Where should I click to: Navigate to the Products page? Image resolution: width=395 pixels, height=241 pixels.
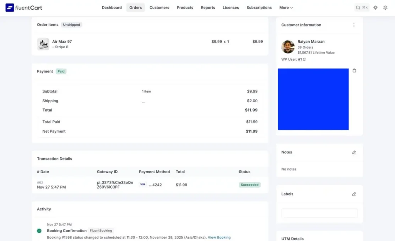(185, 8)
